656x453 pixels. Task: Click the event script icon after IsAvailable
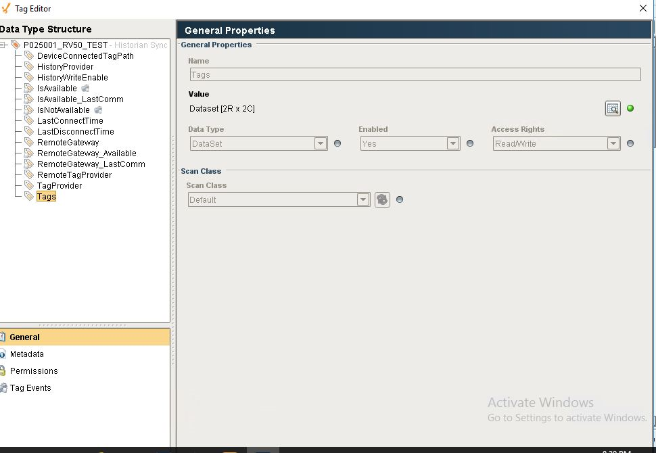coord(85,89)
